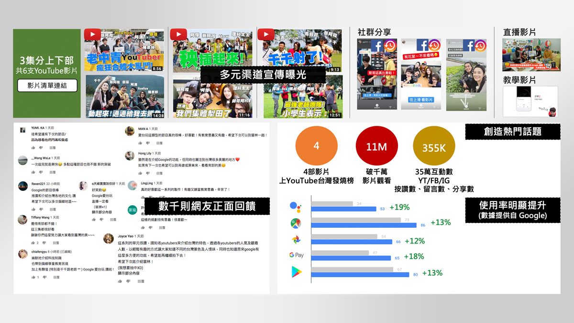Viewport: 574px width, 323px height.
Task: Click the +19% growth value
Action: [x=400, y=208]
